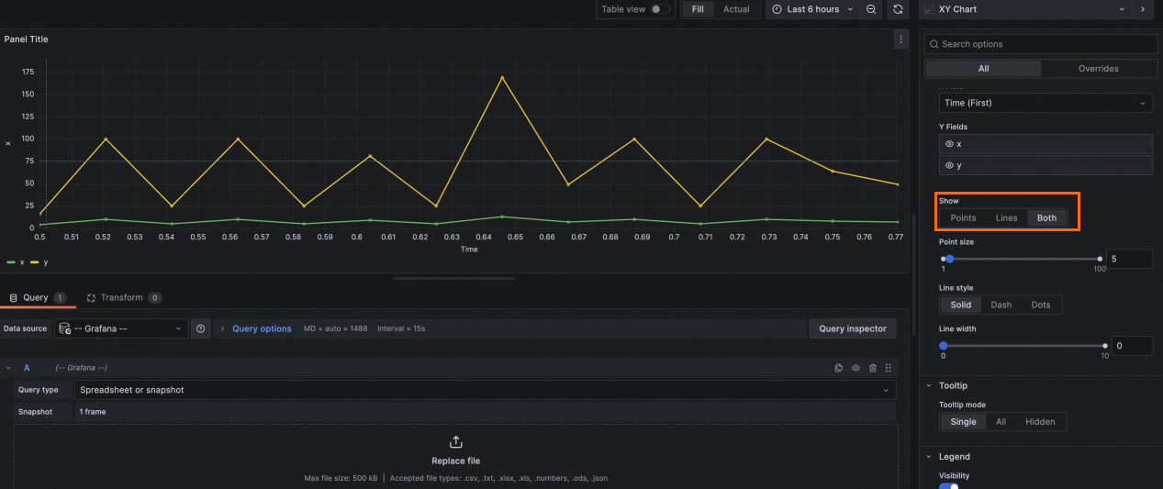Screen dimensions: 1163x489
Task: Select the Overrides tab
Action: (1098, 69)
